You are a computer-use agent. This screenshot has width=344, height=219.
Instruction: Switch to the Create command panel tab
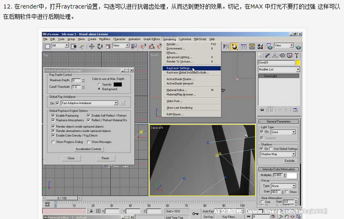(x=261, y=56)
